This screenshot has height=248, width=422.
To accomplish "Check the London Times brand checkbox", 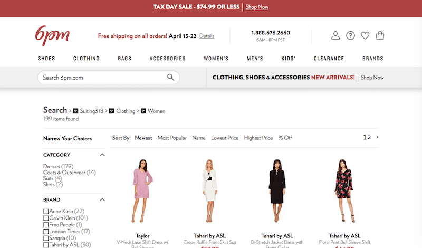I will point(46,232).
